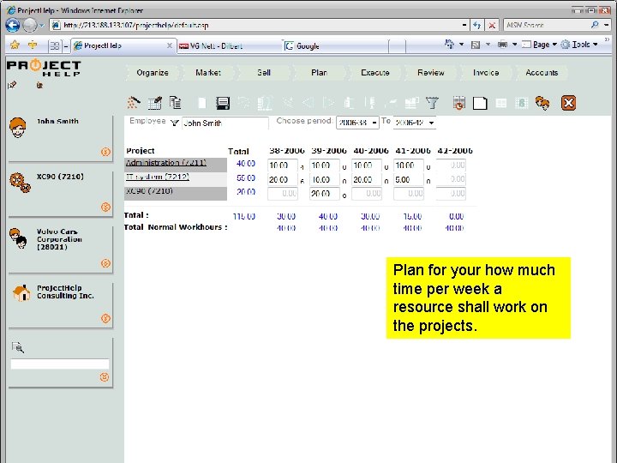Click the funnel filter toolbar icon

pos(432,103)
